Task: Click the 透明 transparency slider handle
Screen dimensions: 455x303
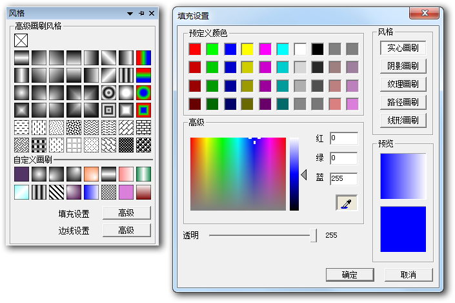Action: click(314, 236)
